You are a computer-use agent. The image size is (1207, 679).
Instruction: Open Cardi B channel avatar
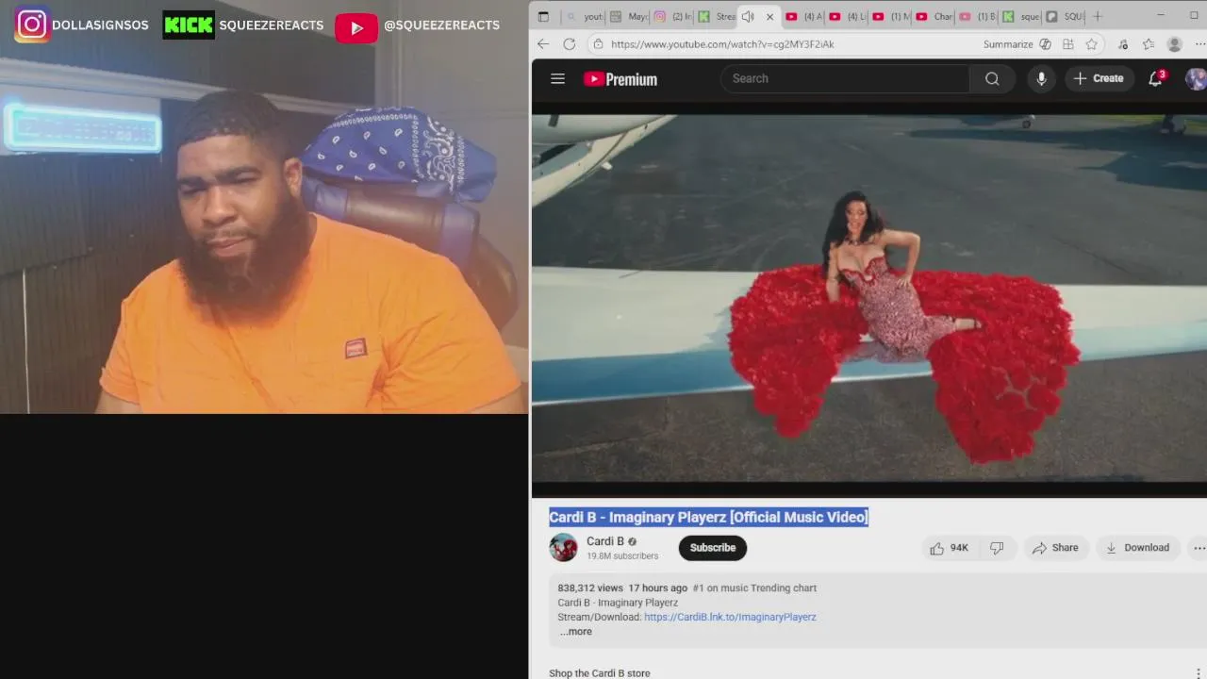point(563,548)
